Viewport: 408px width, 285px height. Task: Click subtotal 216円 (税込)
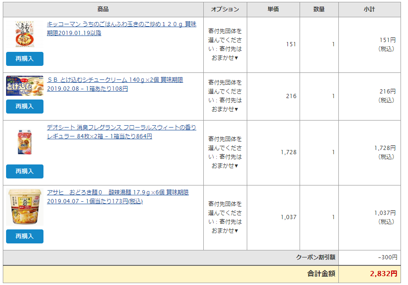(x=387, y=96)
